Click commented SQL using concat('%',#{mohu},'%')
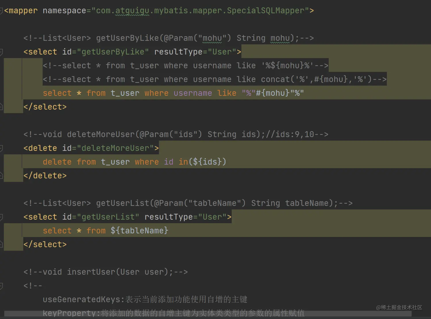 (x=215, y=79)
